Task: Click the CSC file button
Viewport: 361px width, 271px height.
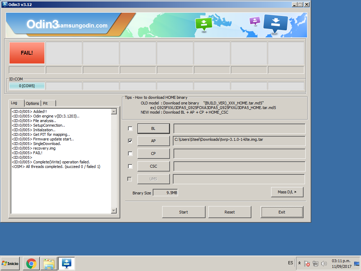Action: 154,166
